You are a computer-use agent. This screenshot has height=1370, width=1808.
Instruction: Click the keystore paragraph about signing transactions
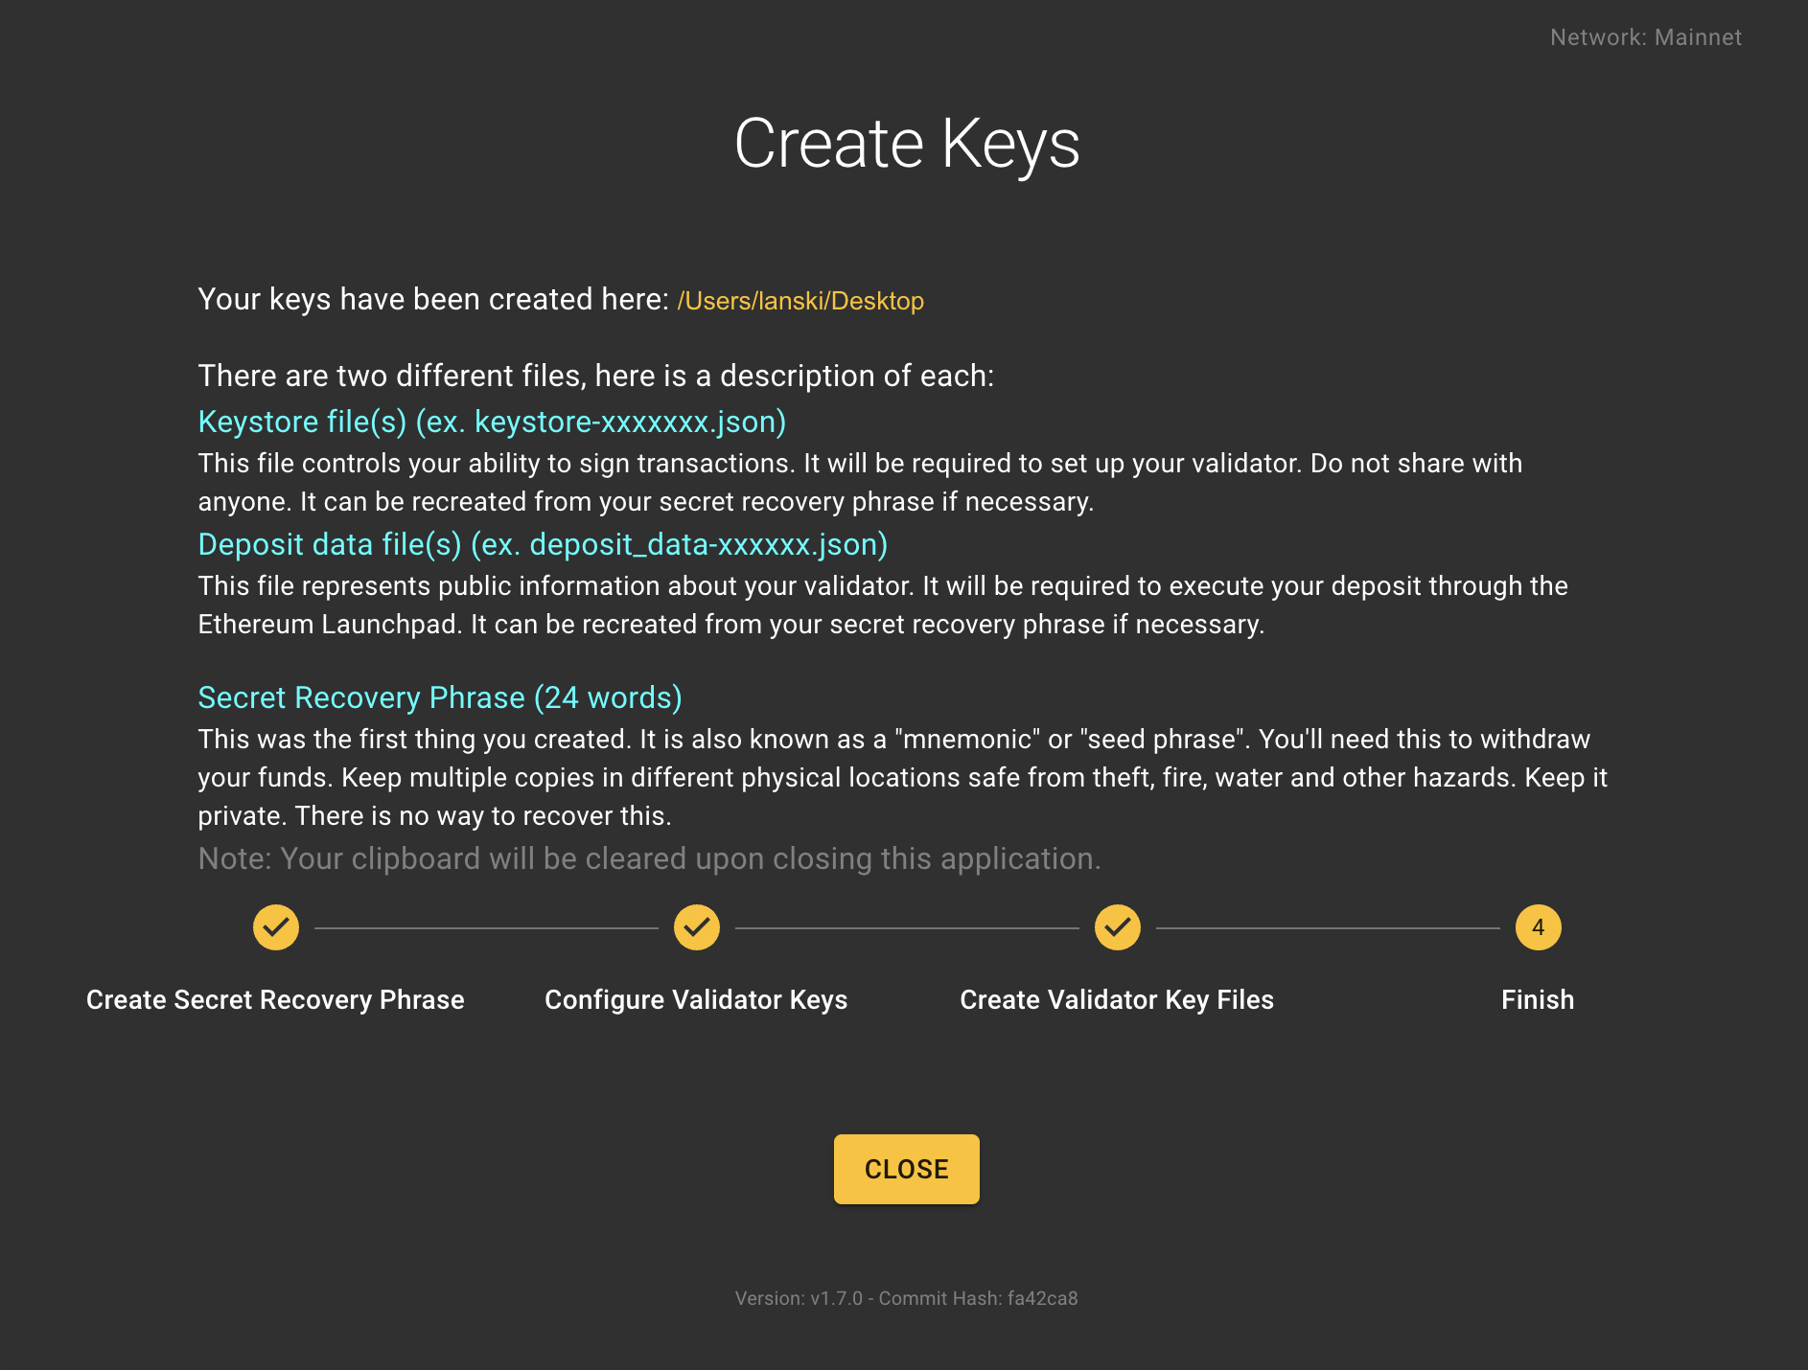860,482
